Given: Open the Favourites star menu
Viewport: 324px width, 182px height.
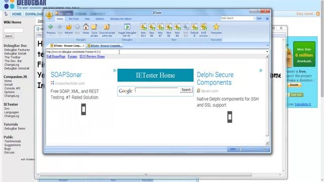Looking at the screenshot, I should (216, 27).
